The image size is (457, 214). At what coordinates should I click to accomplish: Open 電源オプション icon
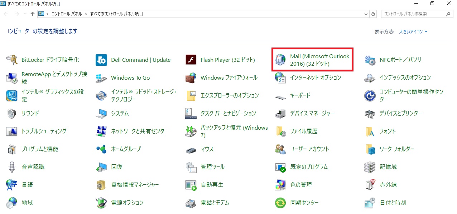tap(101, 203)
